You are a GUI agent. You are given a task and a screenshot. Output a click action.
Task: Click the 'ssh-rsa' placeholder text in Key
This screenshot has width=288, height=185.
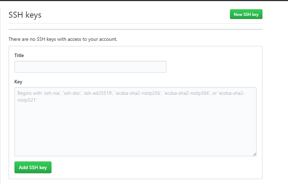[52, 93]
